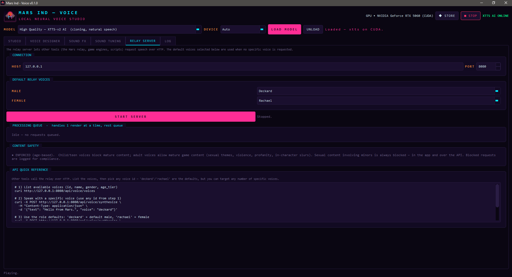
Task: Select the Relay Server tab
Action: (x=143, y=41)
